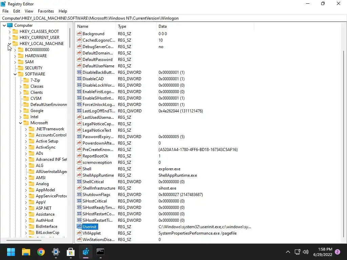Click the EnableFirstLogo DWORD value icon
347x260 pixels.
point(79,91)
